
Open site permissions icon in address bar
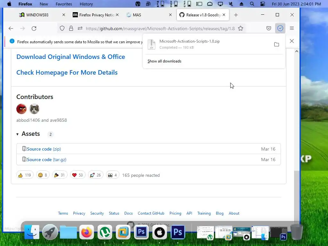pos(80,28)
